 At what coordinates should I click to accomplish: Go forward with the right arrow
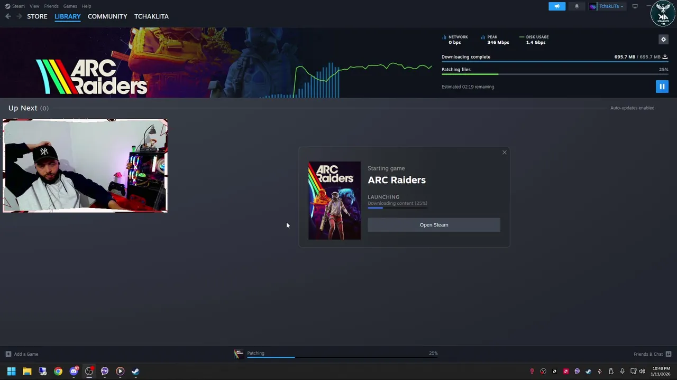coord(19,16)
